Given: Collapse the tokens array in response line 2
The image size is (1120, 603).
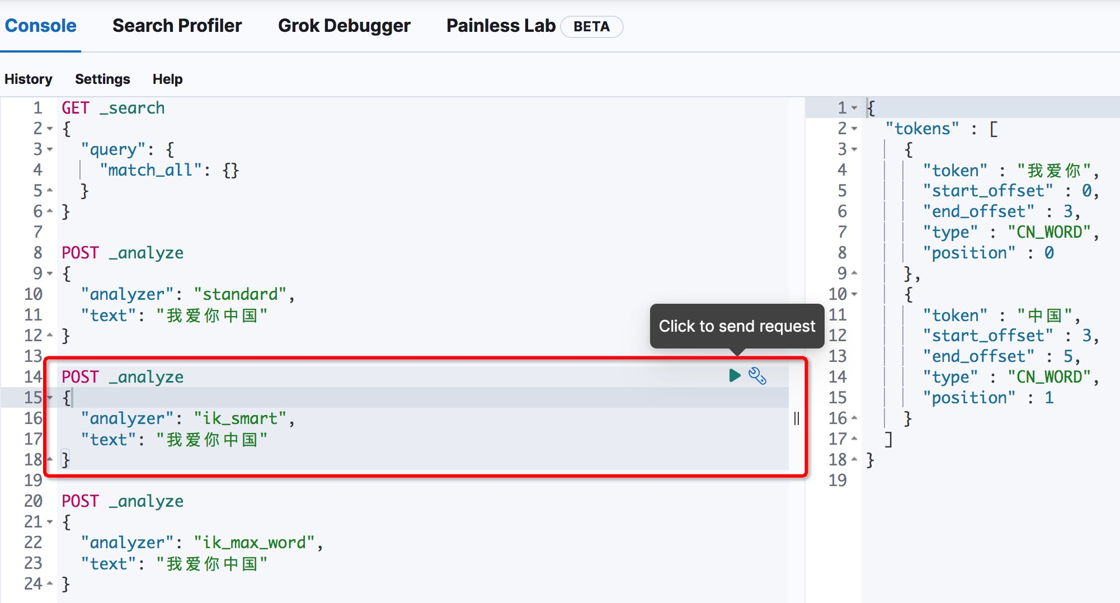Looking at the screenshot, I should [x=854, y=129].
